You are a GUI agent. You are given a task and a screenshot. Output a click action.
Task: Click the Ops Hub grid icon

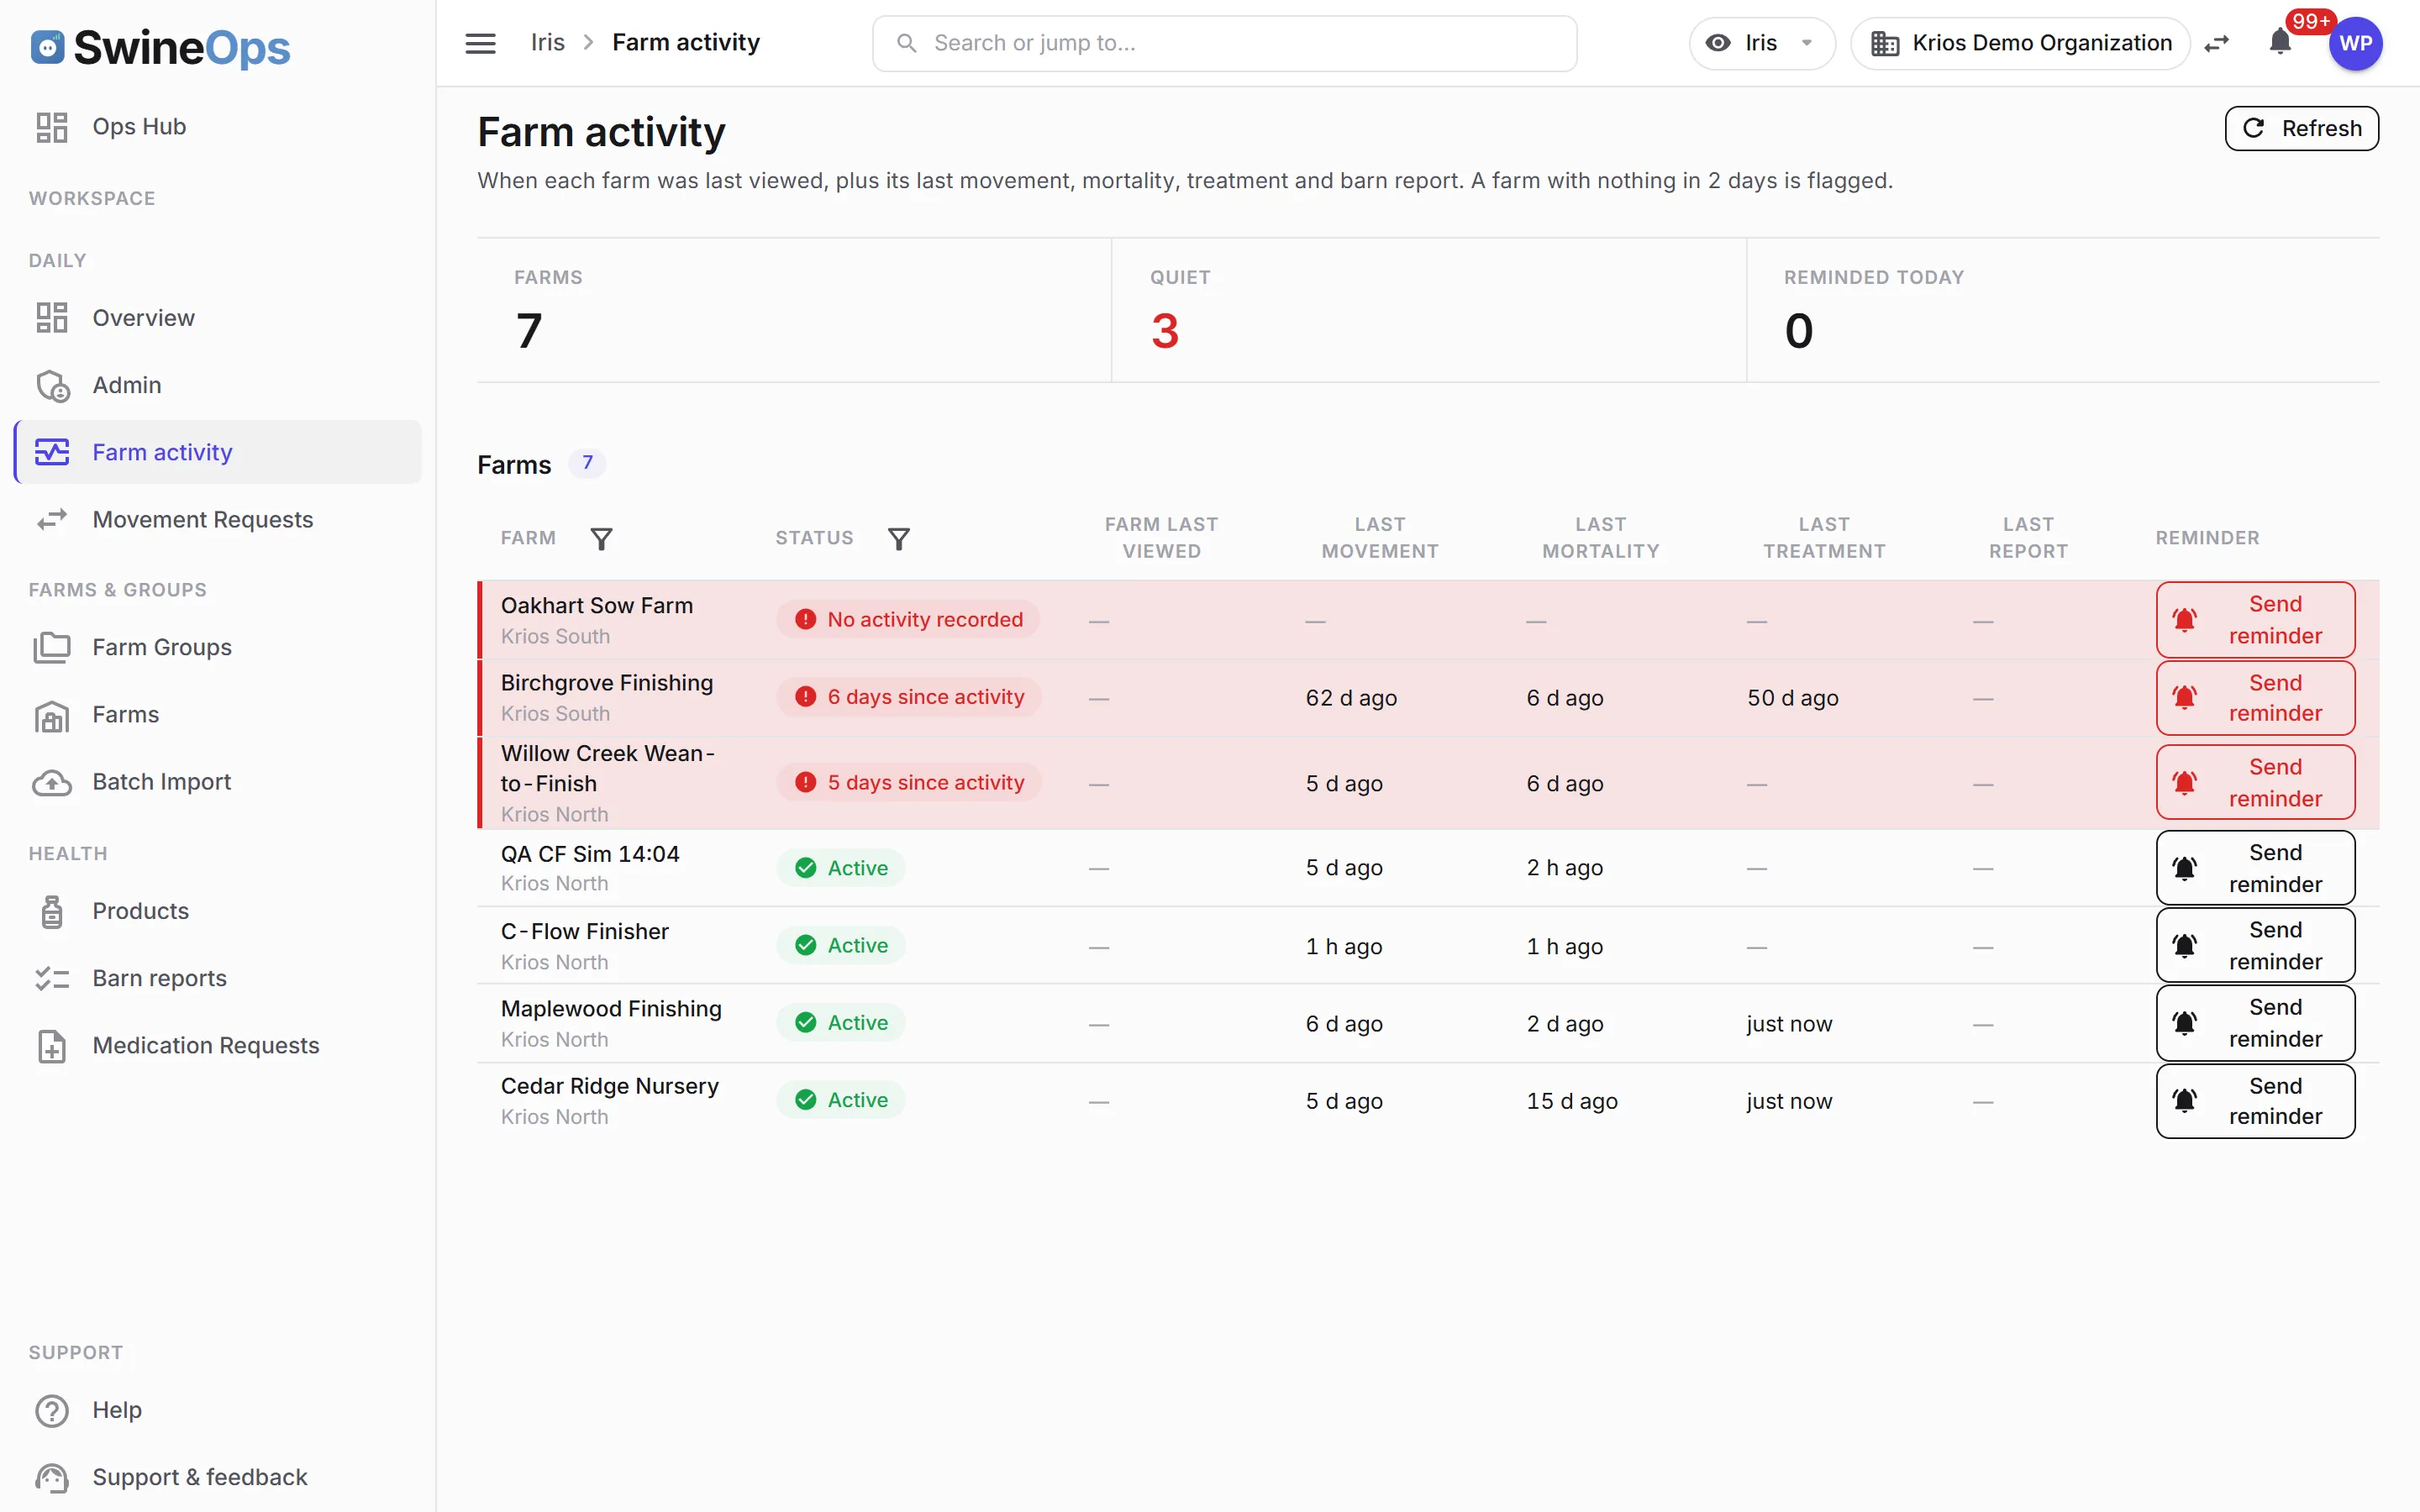(52, 127)
